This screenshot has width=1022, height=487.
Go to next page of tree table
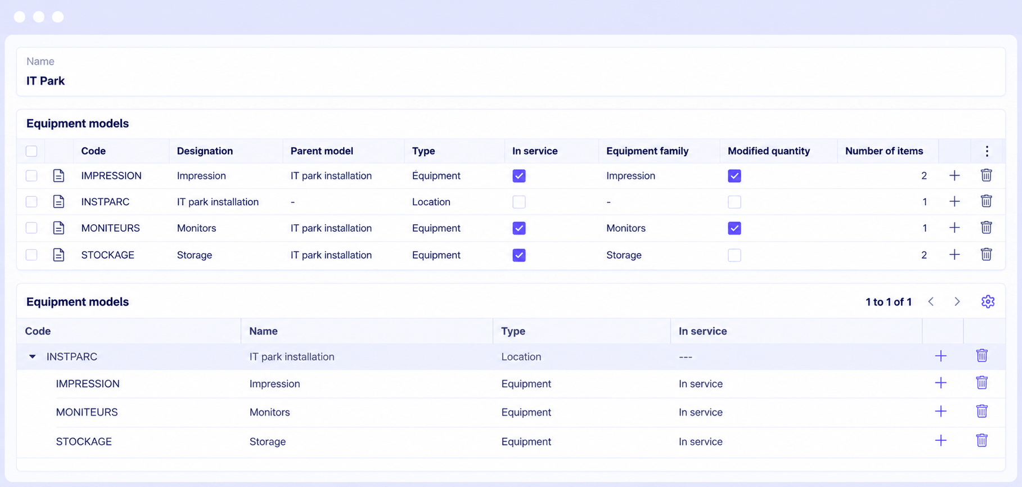click(x=957, y=301)
